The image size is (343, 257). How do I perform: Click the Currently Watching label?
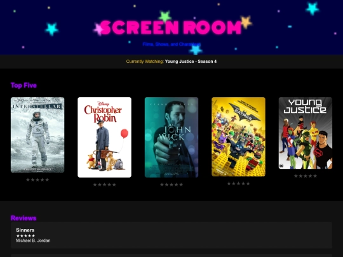(145, 62)
